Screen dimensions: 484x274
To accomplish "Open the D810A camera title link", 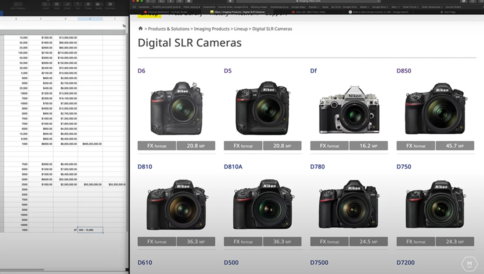I will [233, 167].
